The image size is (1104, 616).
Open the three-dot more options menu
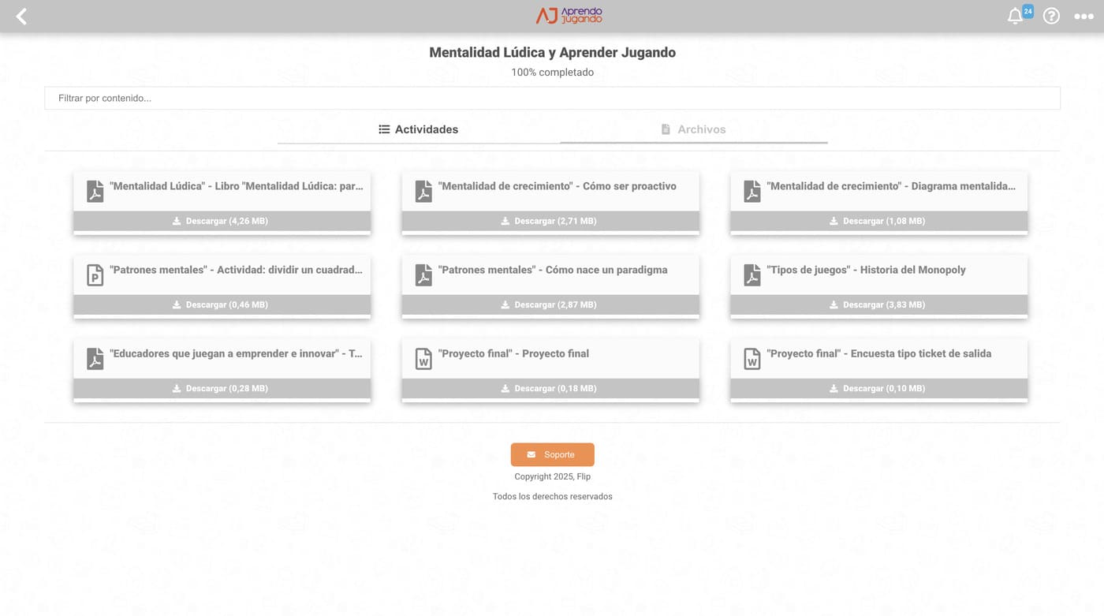(x=1083, y=17)
